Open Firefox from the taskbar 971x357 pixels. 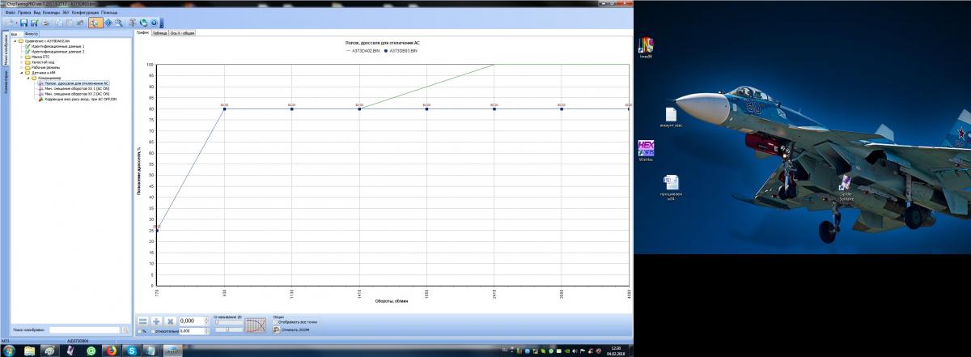click(x=111, y=351)
